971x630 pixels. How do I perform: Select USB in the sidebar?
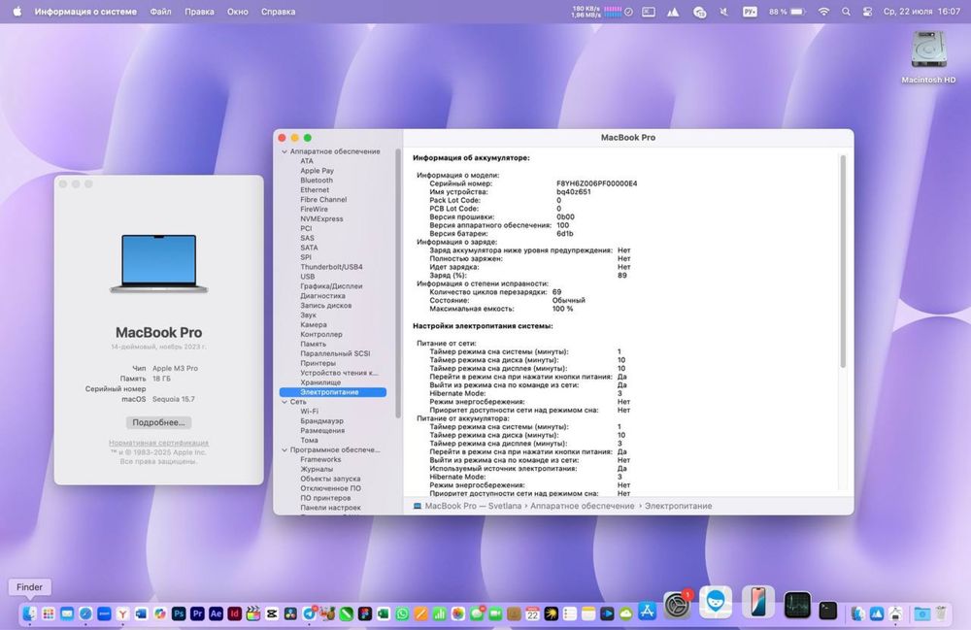coord(307,277)
